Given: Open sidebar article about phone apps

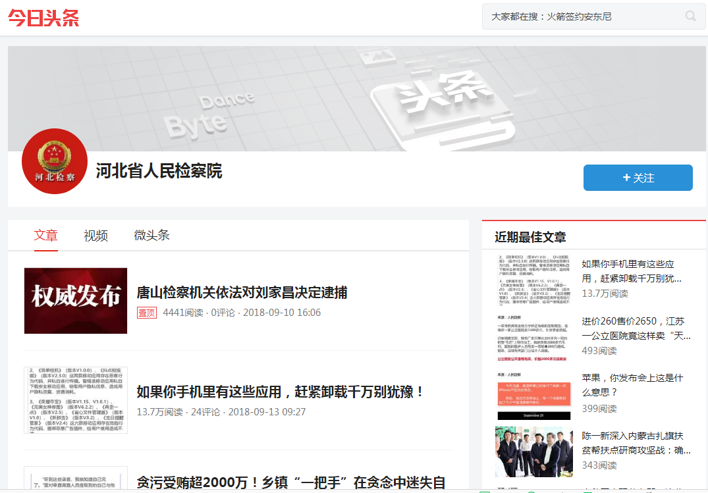Looking at the screenshot, I should tap(631, 271).
